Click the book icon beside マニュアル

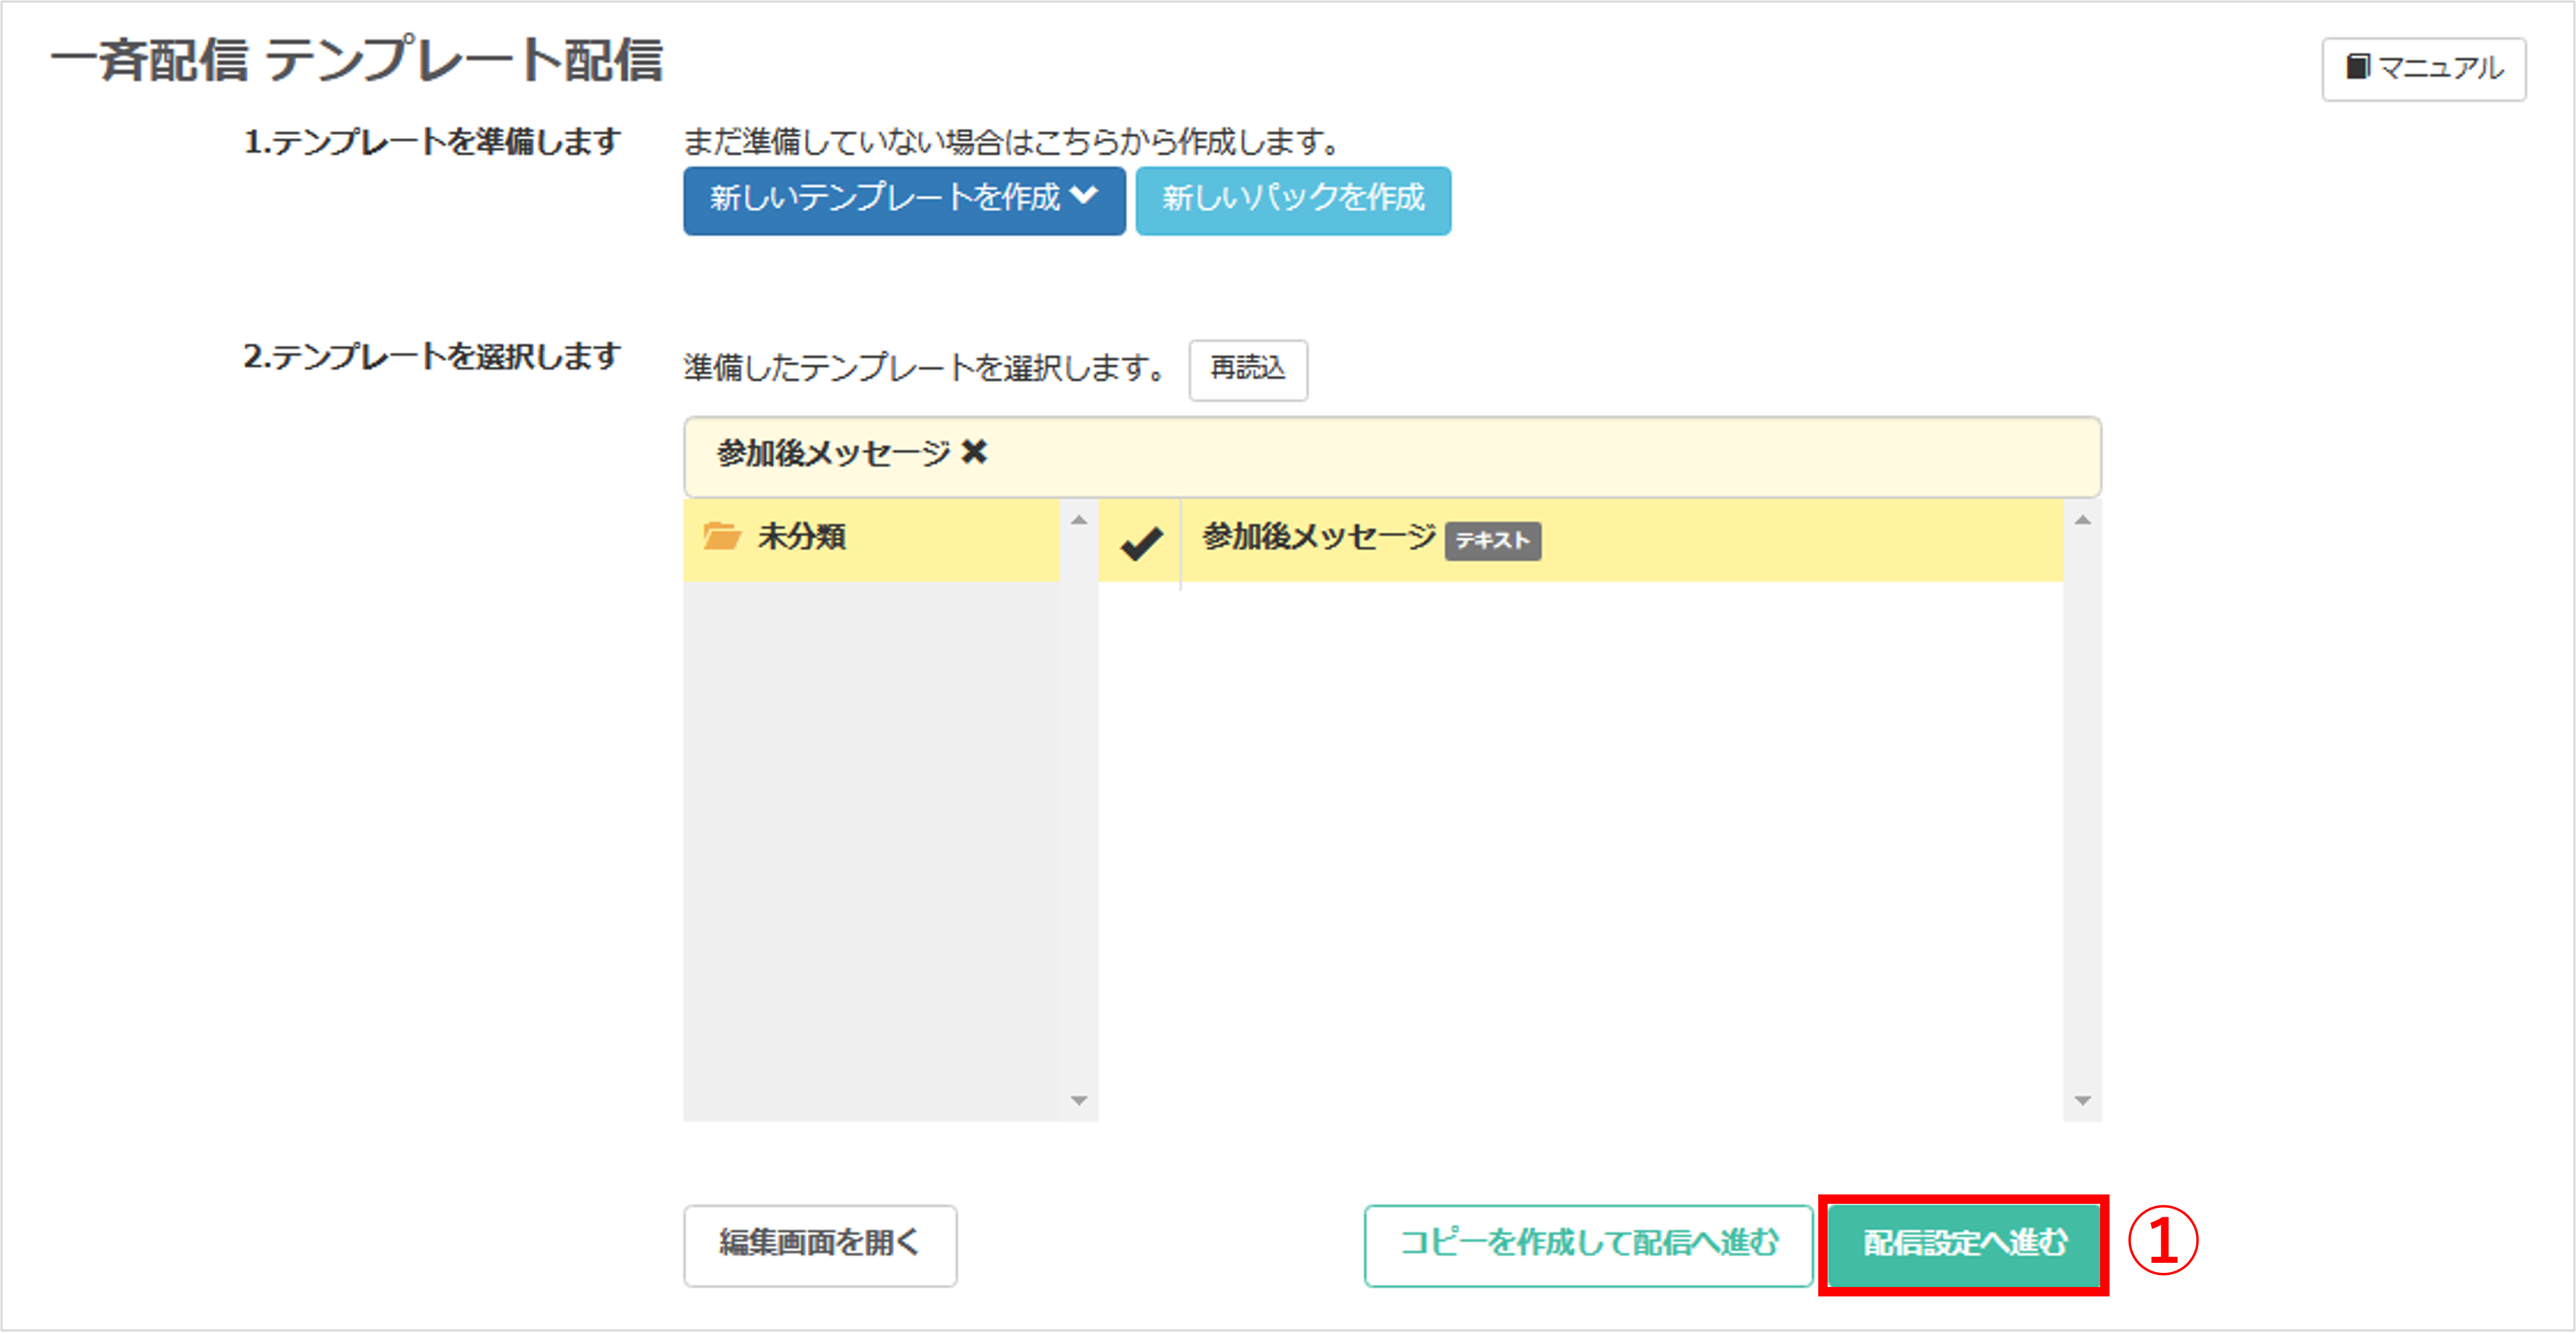click(2357, 67)
